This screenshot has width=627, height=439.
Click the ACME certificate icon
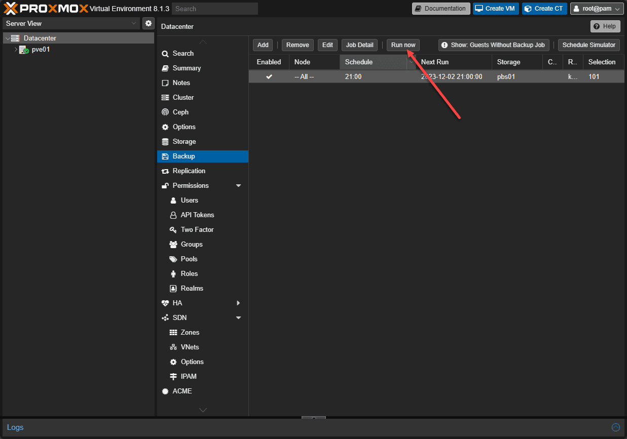pos(165,391)
